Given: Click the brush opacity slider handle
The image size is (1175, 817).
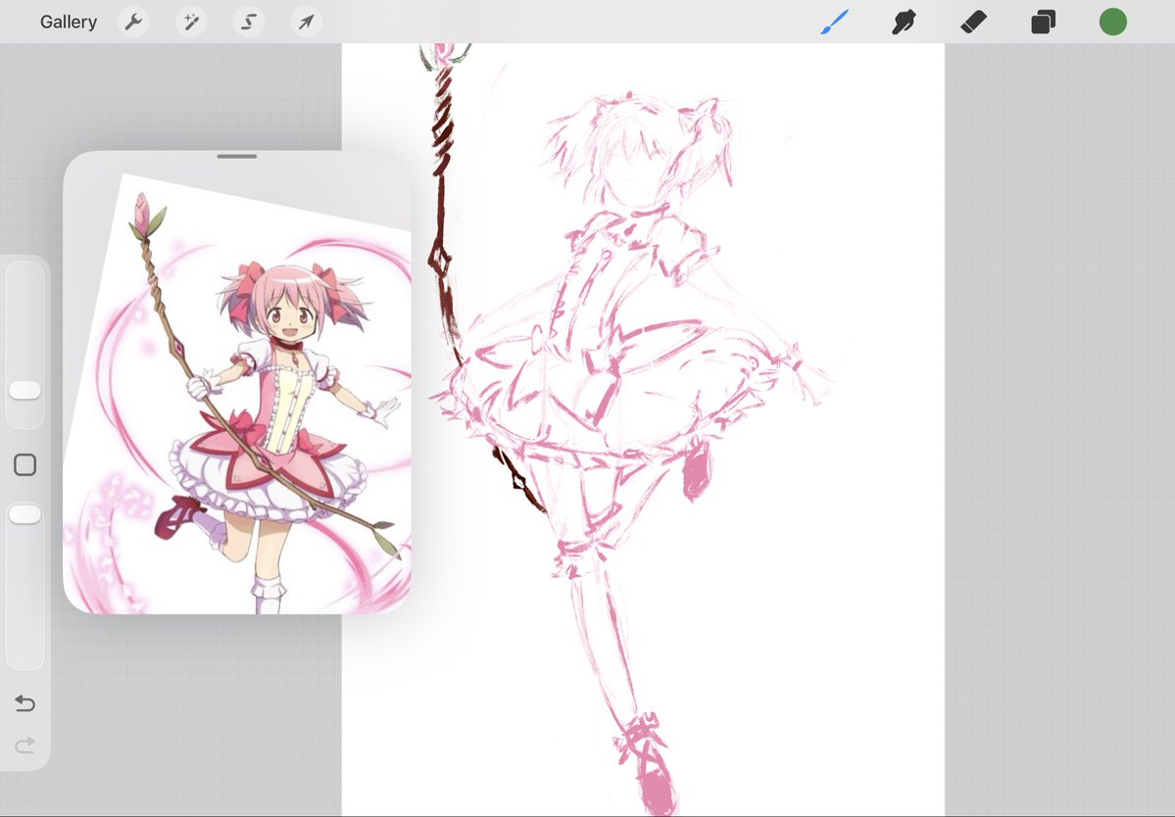Looking at the screenshot, I should pos(24,514).
